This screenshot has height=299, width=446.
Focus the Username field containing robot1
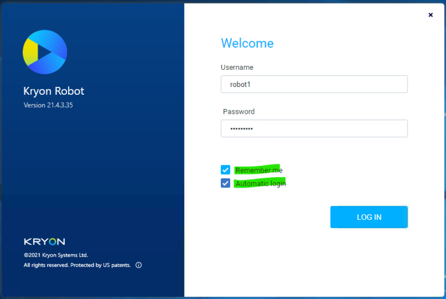coord(314,84)
